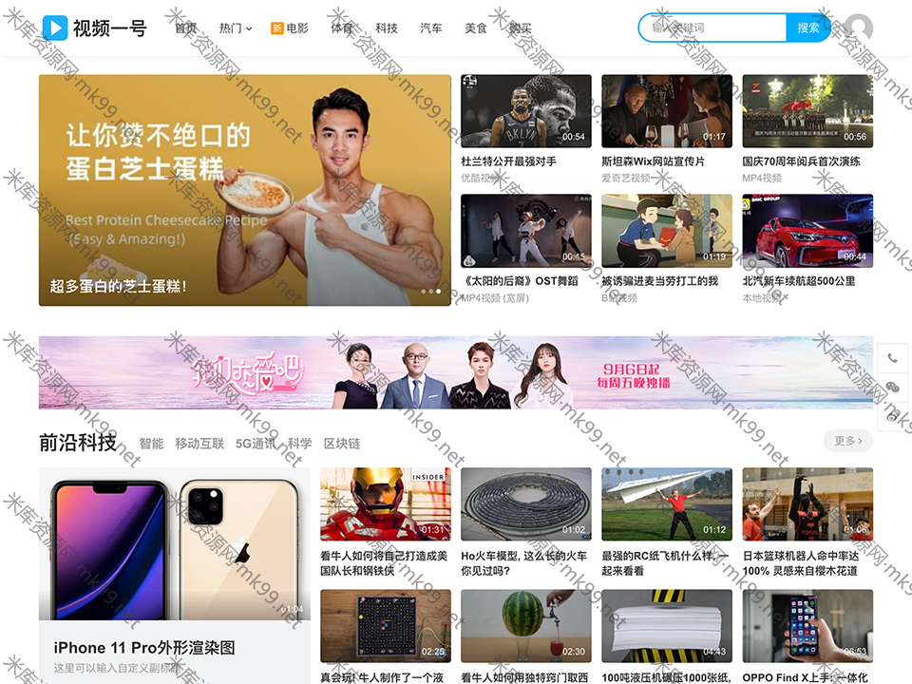912x684 pixels.
Task: Open the 美食 nav item
Action: click(476, 28)
